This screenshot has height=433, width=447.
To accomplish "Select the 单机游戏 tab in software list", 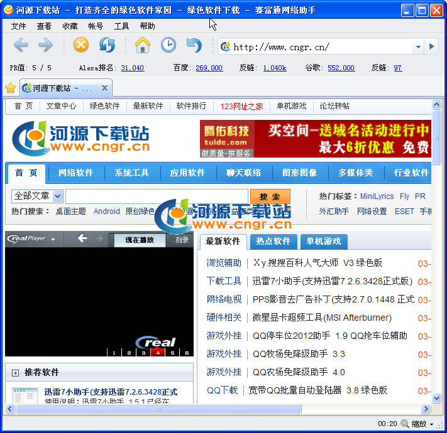I will click(324, 241).
